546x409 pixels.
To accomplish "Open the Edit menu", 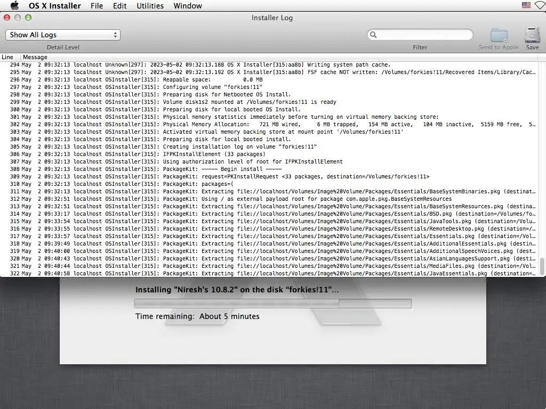I will 119,6.
